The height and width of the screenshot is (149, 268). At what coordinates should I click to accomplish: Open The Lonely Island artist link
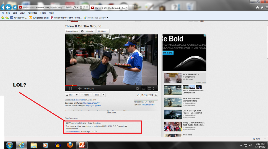[148, 105]
